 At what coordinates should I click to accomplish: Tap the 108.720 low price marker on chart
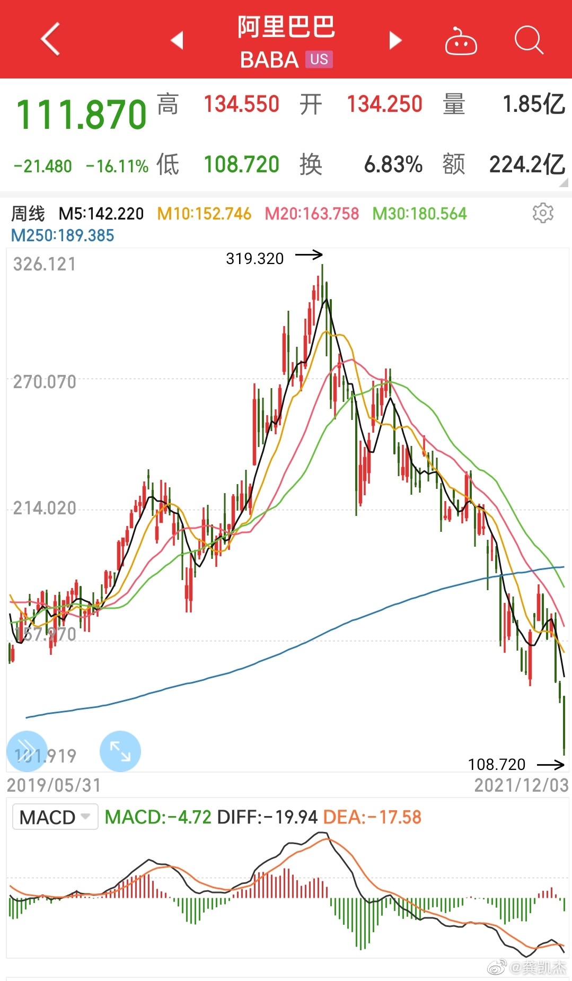tap(497, 764)
